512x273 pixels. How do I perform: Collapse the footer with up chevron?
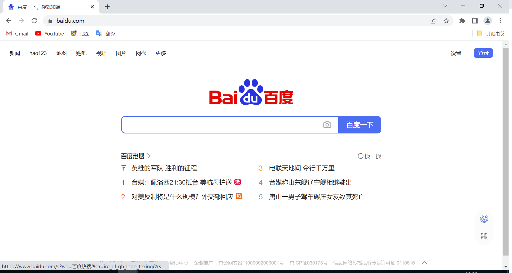click(425, 262)
